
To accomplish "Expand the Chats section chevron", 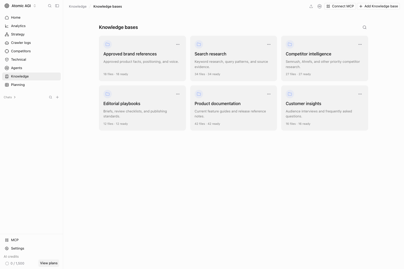I will [x=15, y=97].
